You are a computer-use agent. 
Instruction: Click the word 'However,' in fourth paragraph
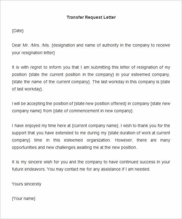point(124,140)
